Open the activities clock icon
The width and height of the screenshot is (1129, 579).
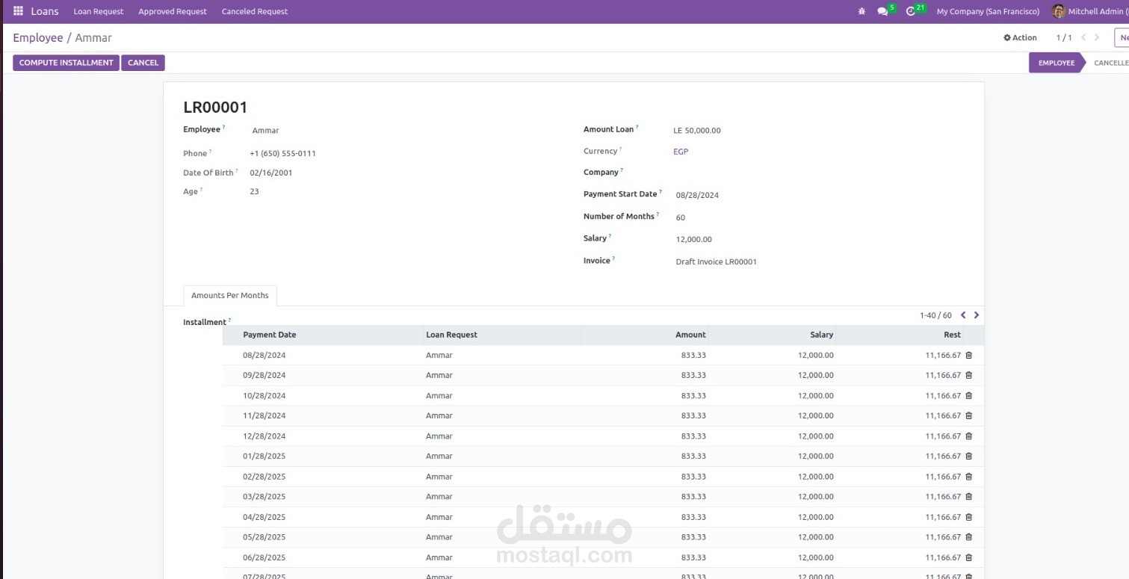[x=911, y=11]
